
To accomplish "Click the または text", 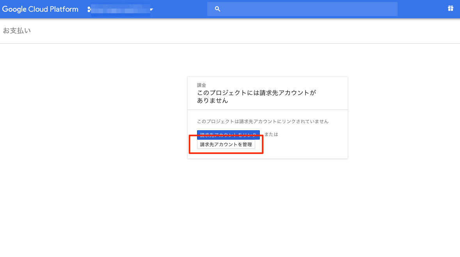I will [x=271, y=134].
